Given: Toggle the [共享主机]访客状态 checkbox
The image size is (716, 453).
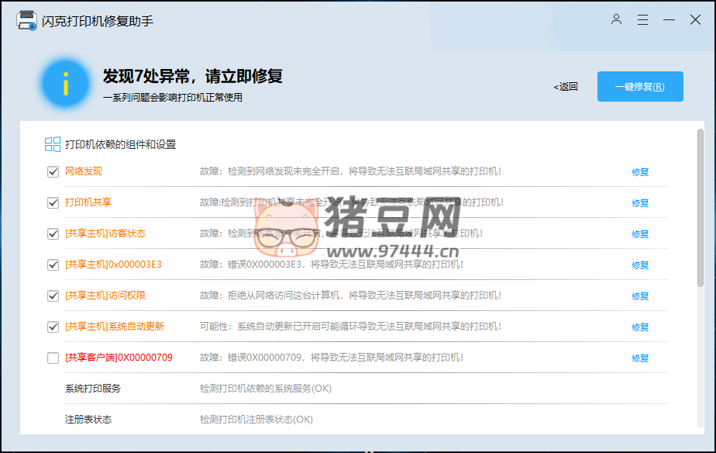Looking at the screenshot, I should [53, 234].
